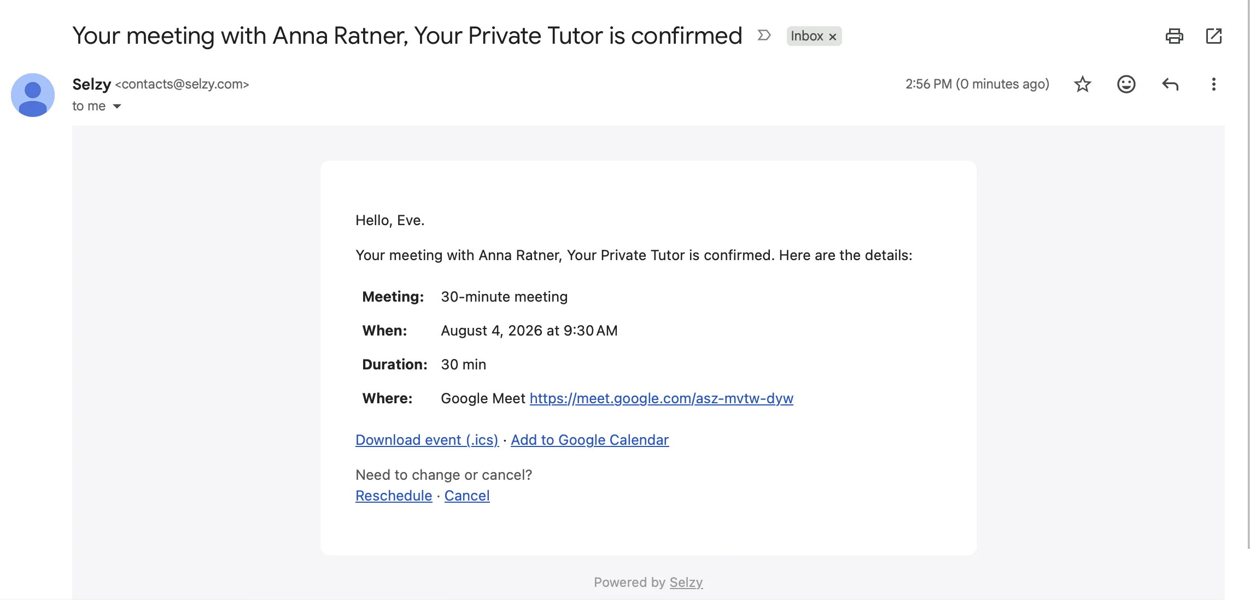The height and width of the screenshot is (600, 1250).
Task: Click the date 'August 4, 2026 at 9:30 AM'
Action: click(x=529, y=331)
